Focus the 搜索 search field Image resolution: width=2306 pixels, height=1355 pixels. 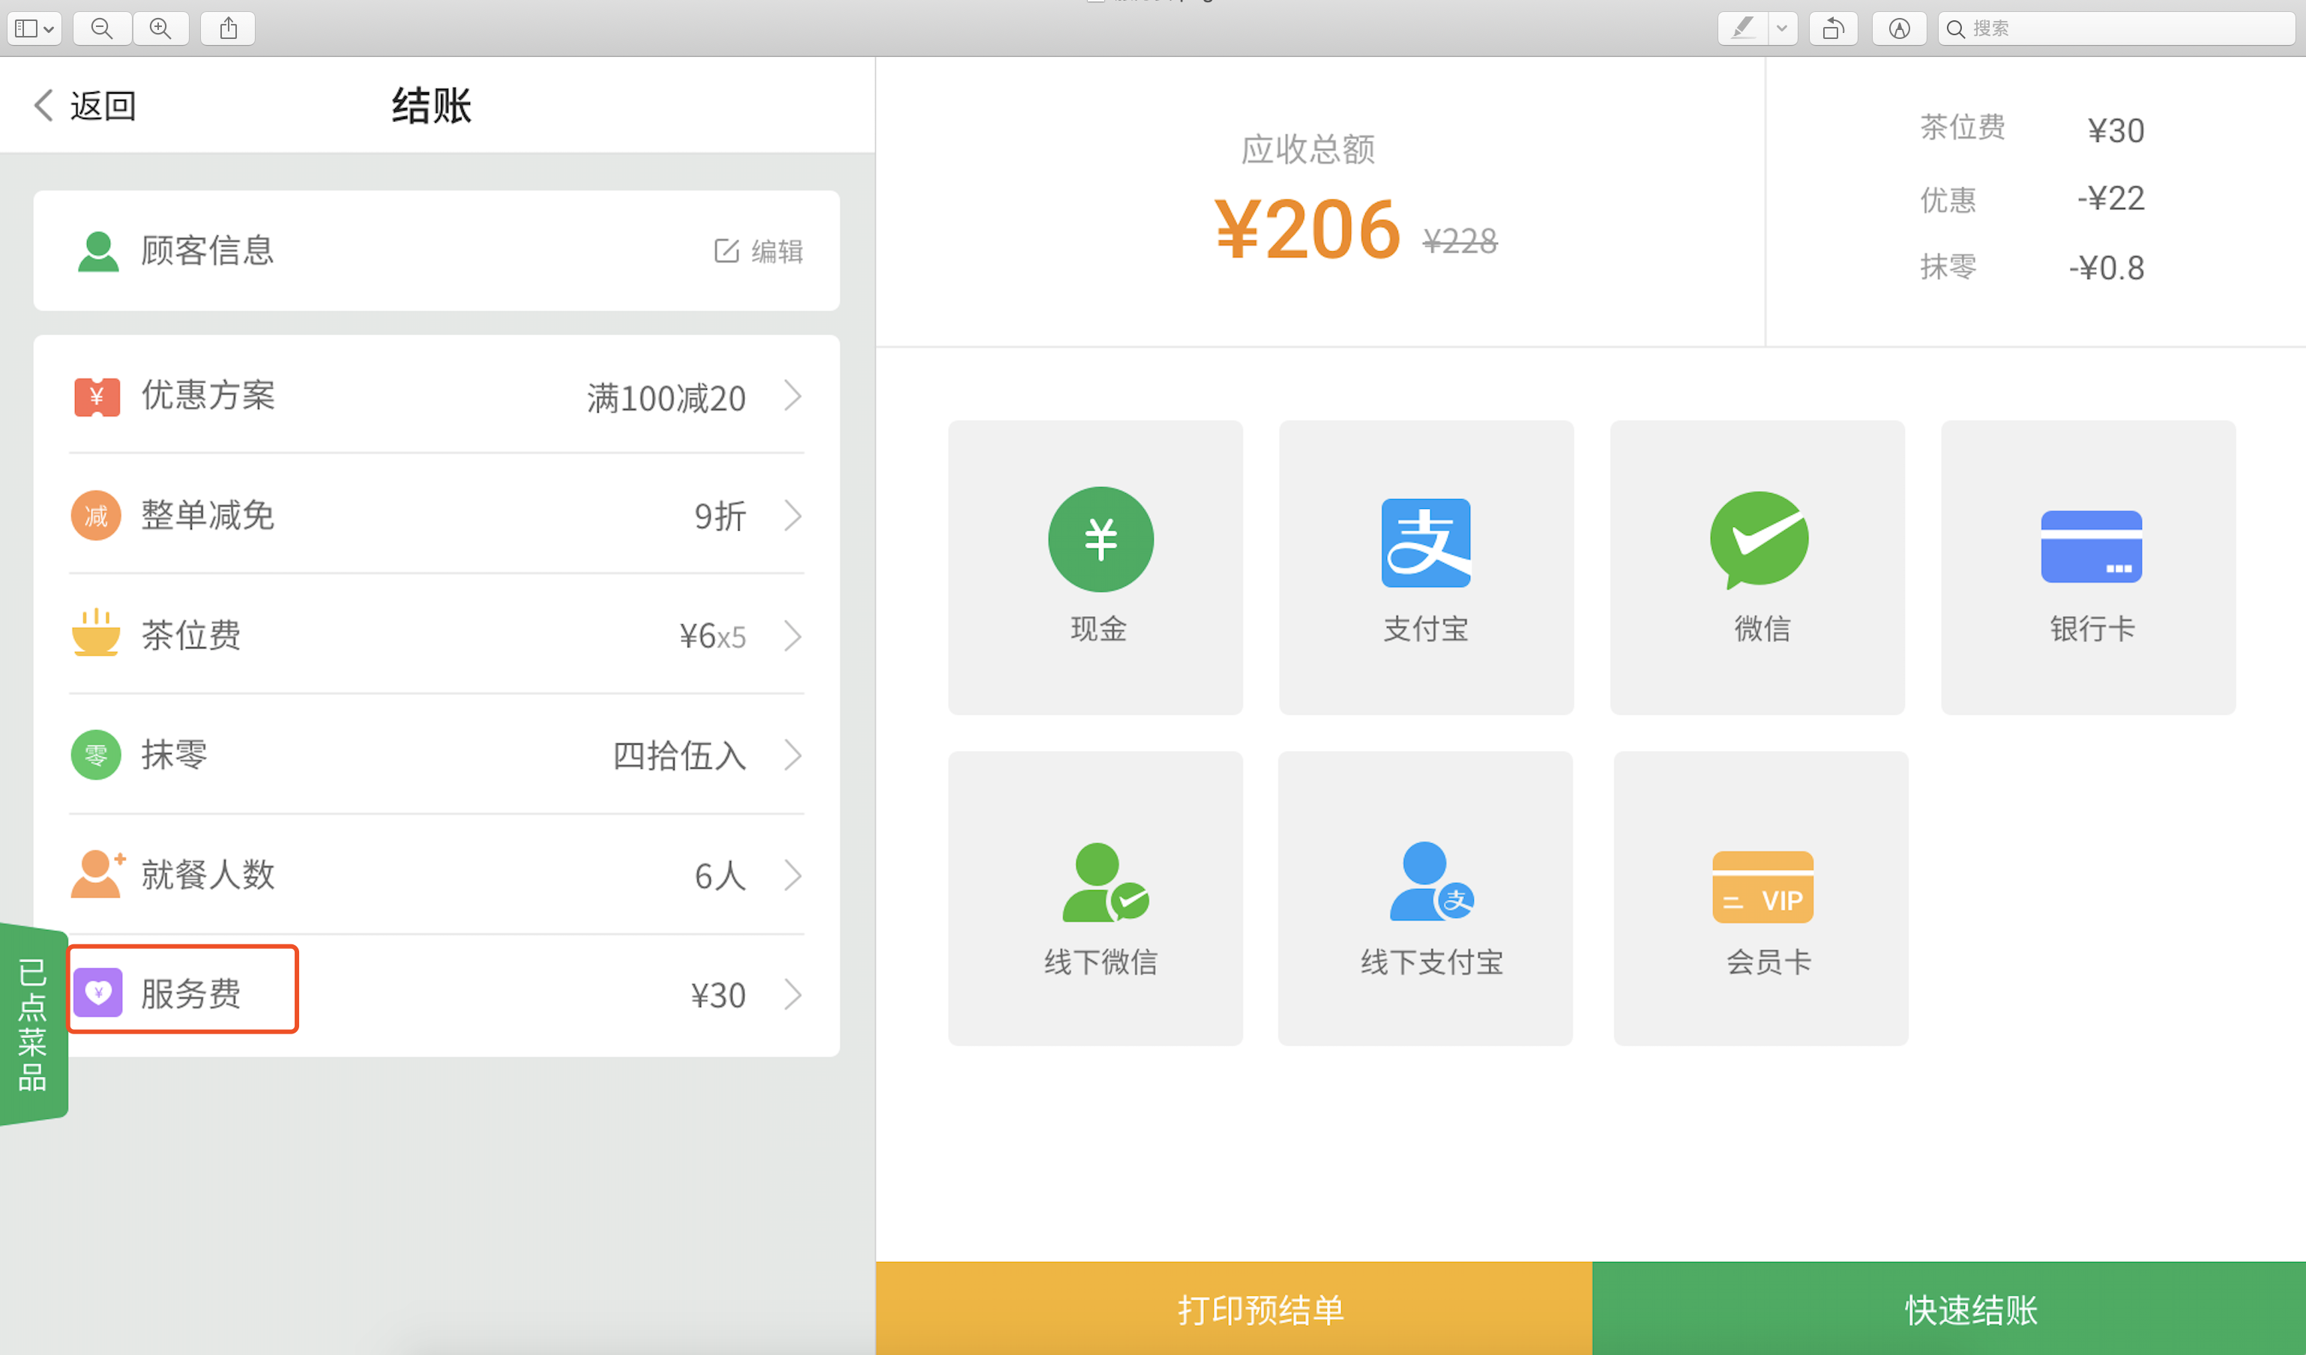pyautogui.click(x=2118, y=28)
